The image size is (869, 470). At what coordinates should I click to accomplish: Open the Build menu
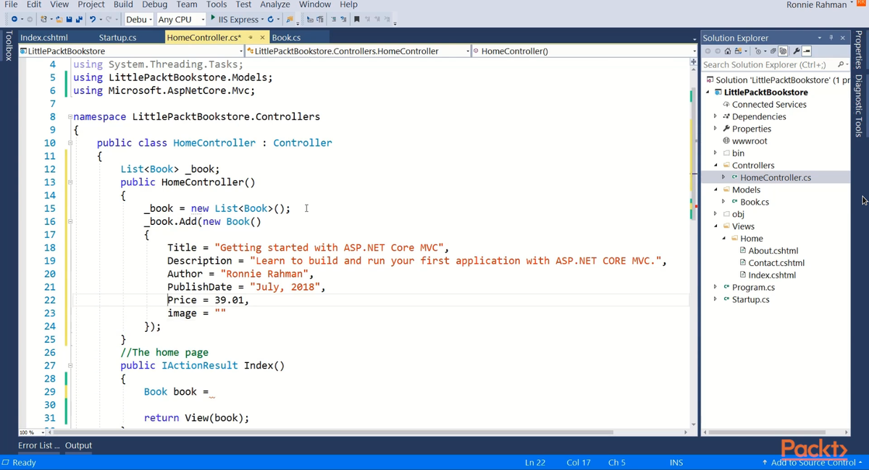[123, 4]
